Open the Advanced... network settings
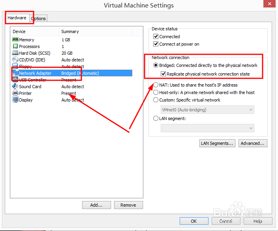 253,143
